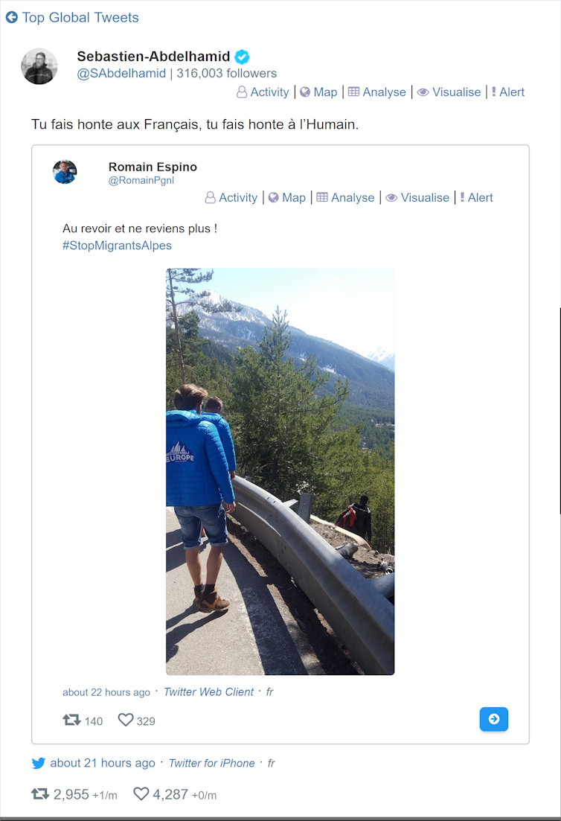This screenshot has height=821, width=561.
Task: Open Map for Sebastien-Abdelhamid's tweet
Action: click(318, 92)
